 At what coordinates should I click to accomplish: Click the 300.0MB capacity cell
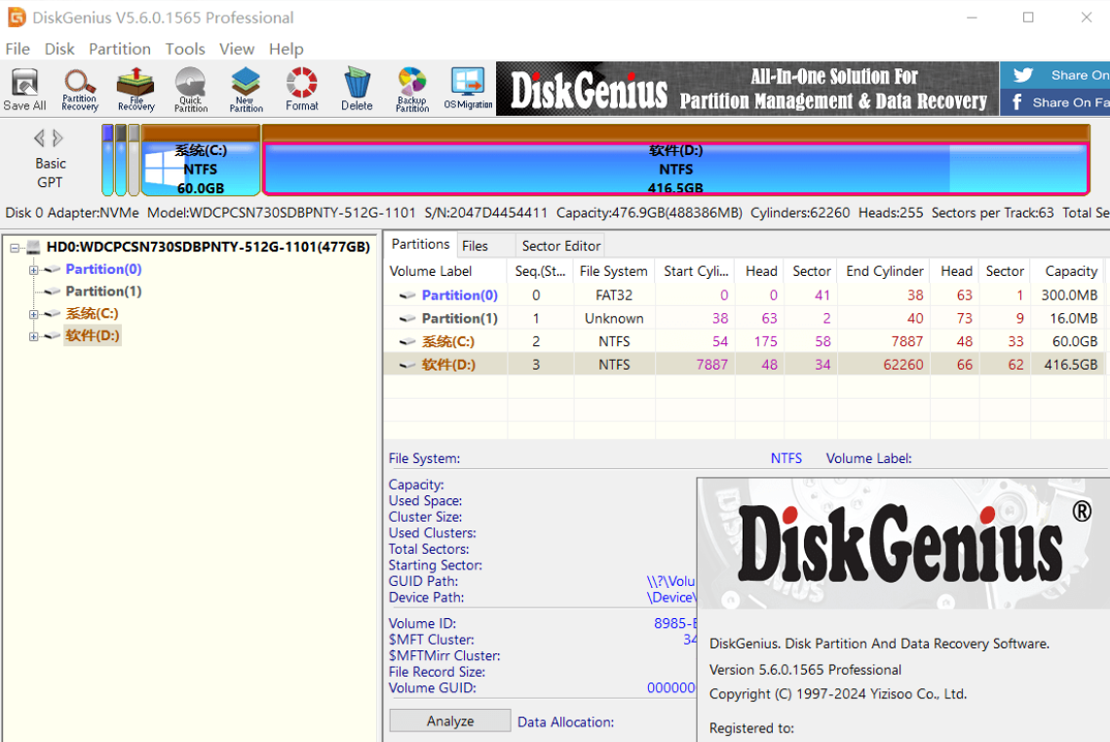tap(1069, 295)
